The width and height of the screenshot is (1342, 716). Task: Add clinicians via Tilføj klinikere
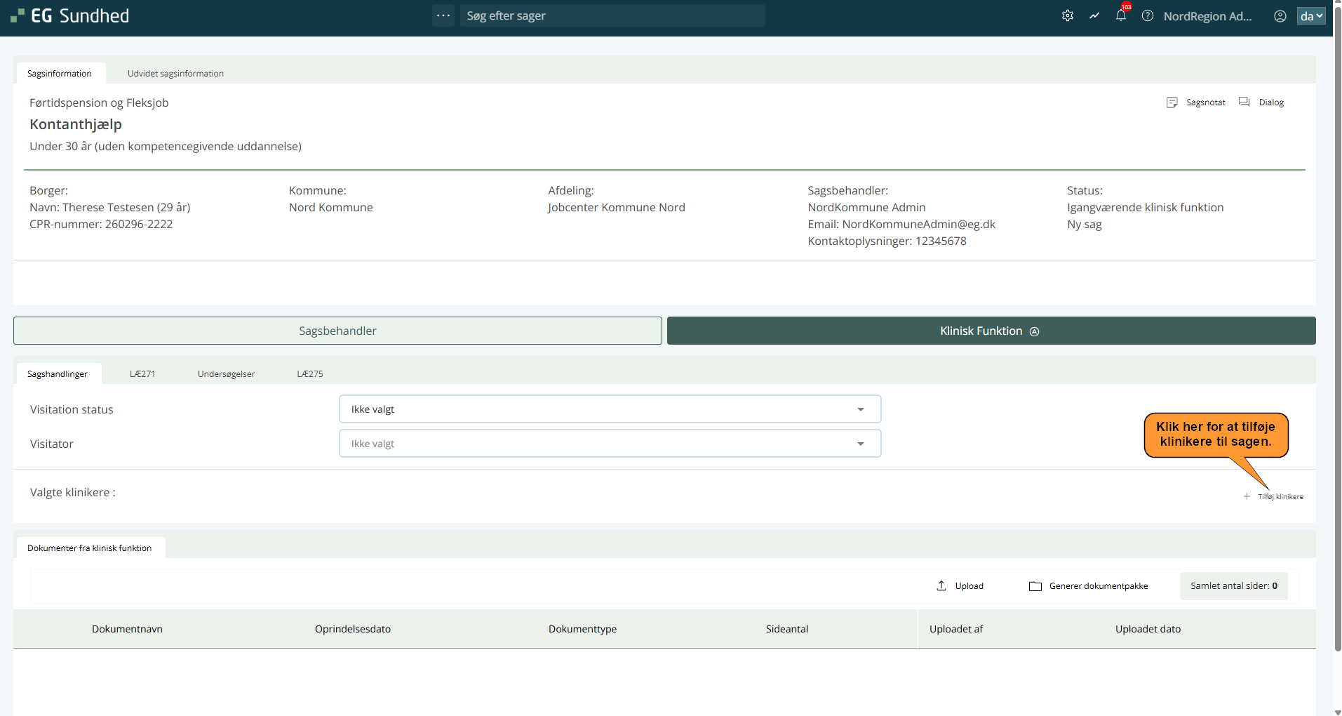pyautogui.click(x=1273, y=496)
